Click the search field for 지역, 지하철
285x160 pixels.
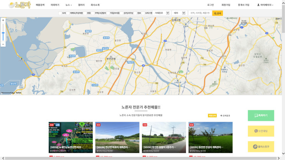(200, 13)
